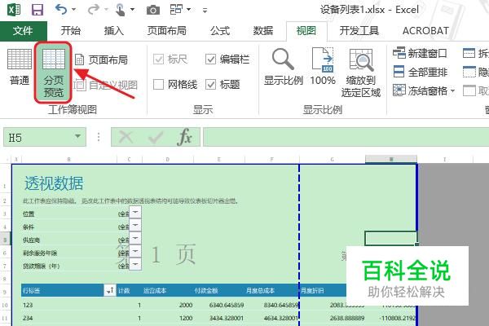
Task: Switch to the 开始 tab
Action: [x=71, y=31]
